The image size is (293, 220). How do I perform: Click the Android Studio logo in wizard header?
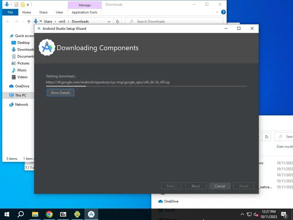click(x=47, y=48)
